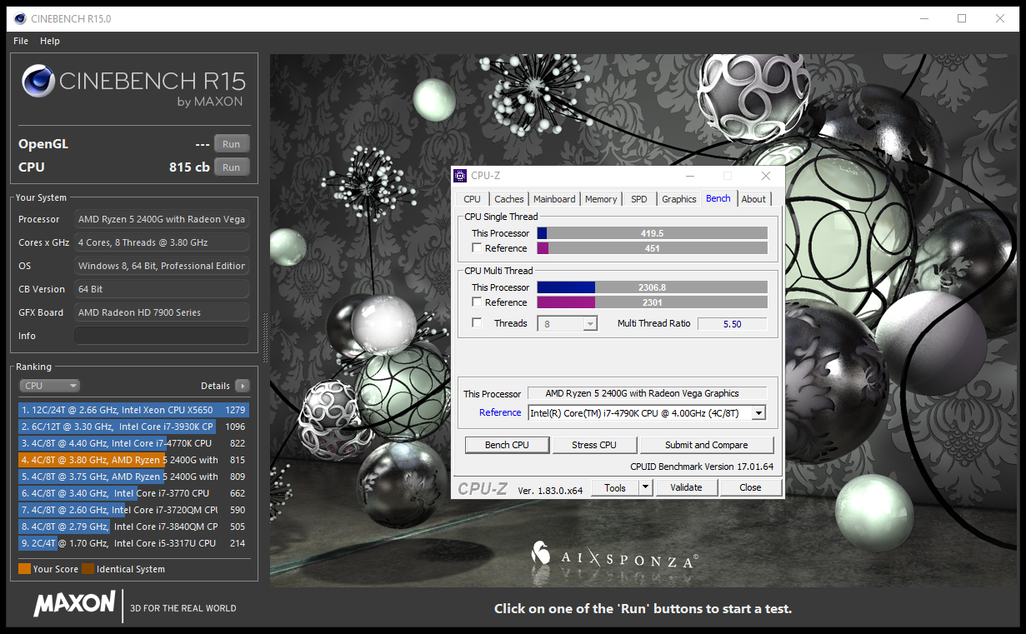Screen dimensions: 1026x634
Task: Click the Validate button
Action: click(x=686, y=487)
